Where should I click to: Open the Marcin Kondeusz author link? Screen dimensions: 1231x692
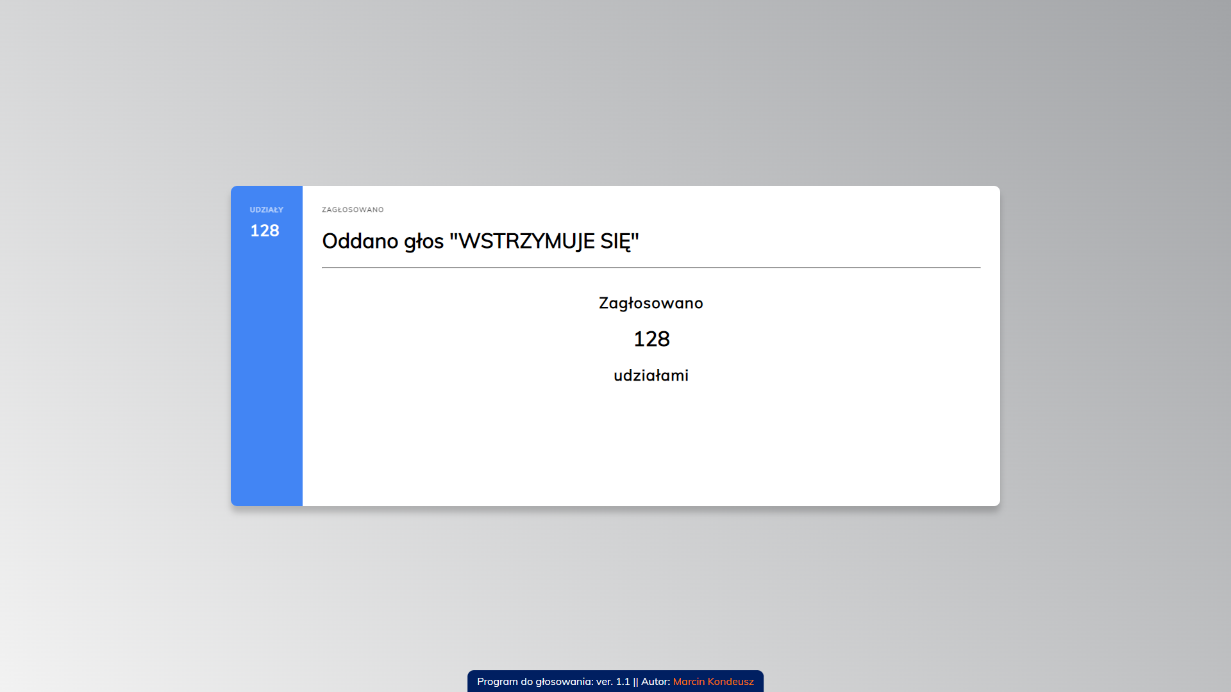713,682
